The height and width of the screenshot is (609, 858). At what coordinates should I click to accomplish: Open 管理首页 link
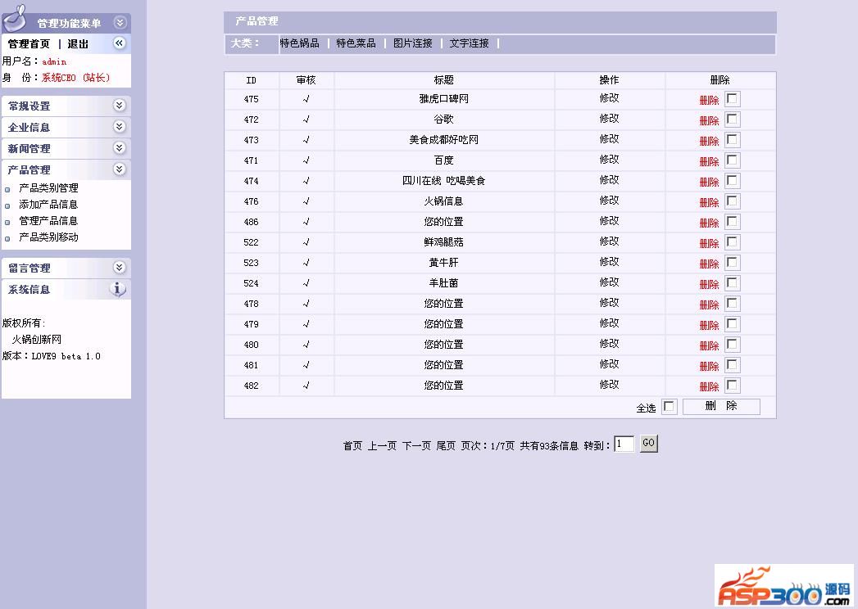point(29,43)
